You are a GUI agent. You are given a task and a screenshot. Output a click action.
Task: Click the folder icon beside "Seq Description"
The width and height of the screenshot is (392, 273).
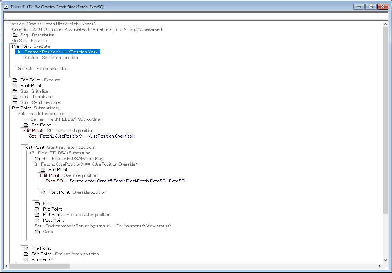point(15,35)
